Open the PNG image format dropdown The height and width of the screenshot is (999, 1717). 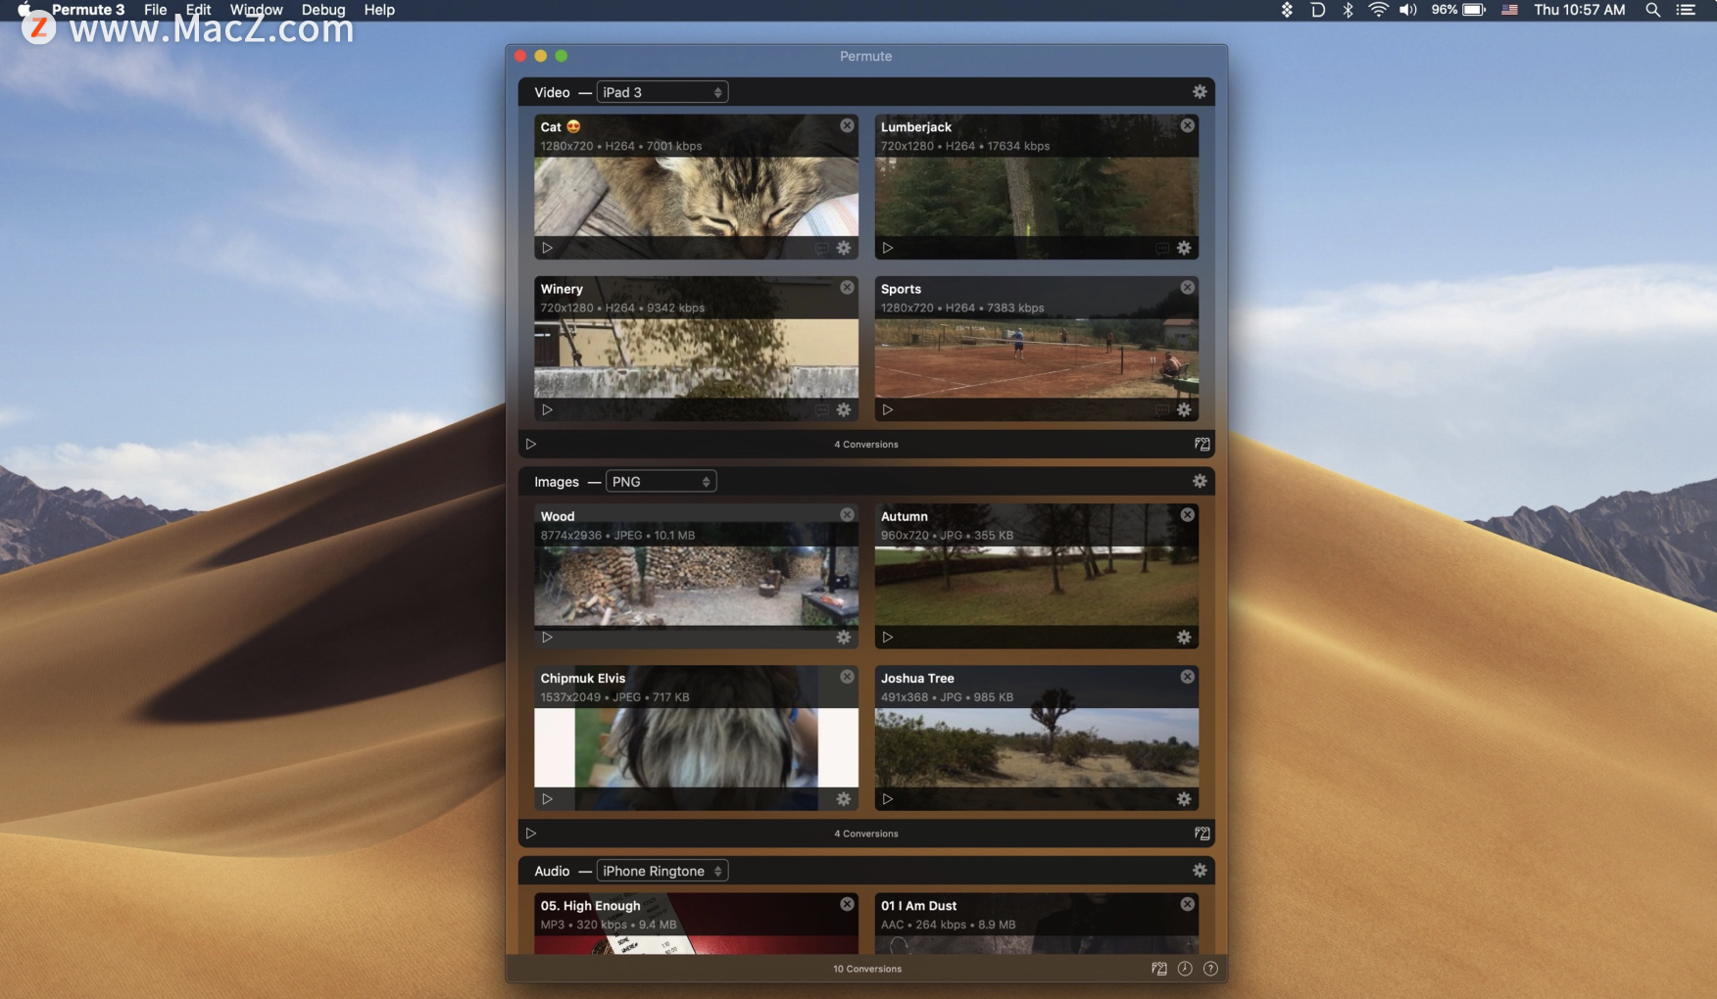[662, 481]
